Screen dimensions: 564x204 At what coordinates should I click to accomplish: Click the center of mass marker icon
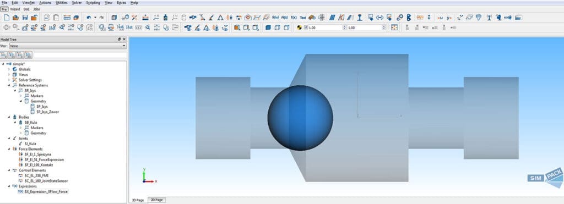299,27
